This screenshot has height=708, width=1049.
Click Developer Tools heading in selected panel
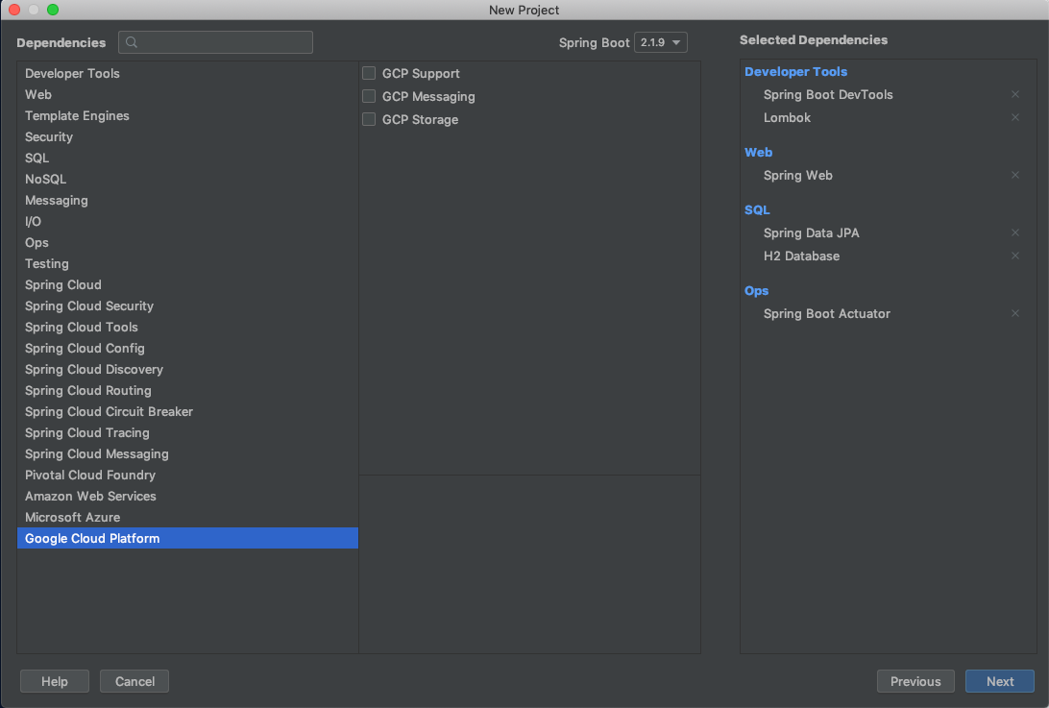pyautogui.click(x=795, y=72)
